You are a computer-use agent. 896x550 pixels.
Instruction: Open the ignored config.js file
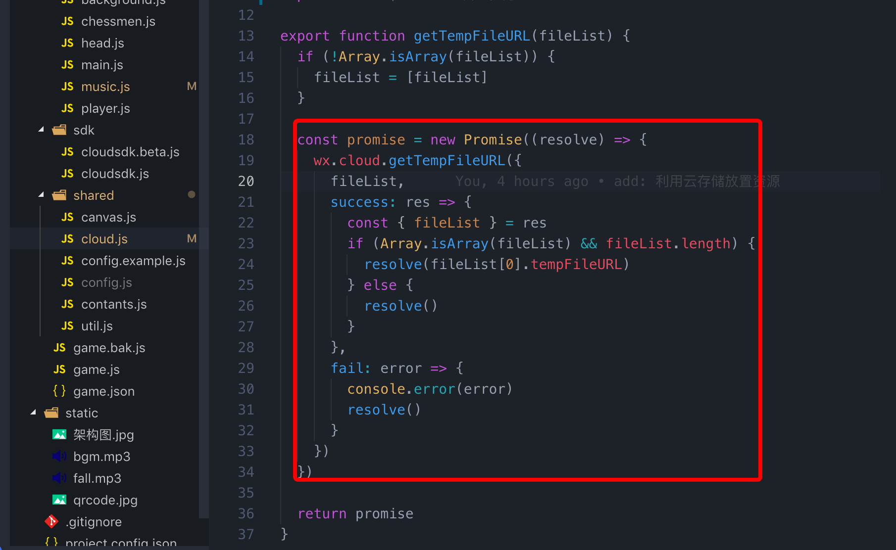106,282
